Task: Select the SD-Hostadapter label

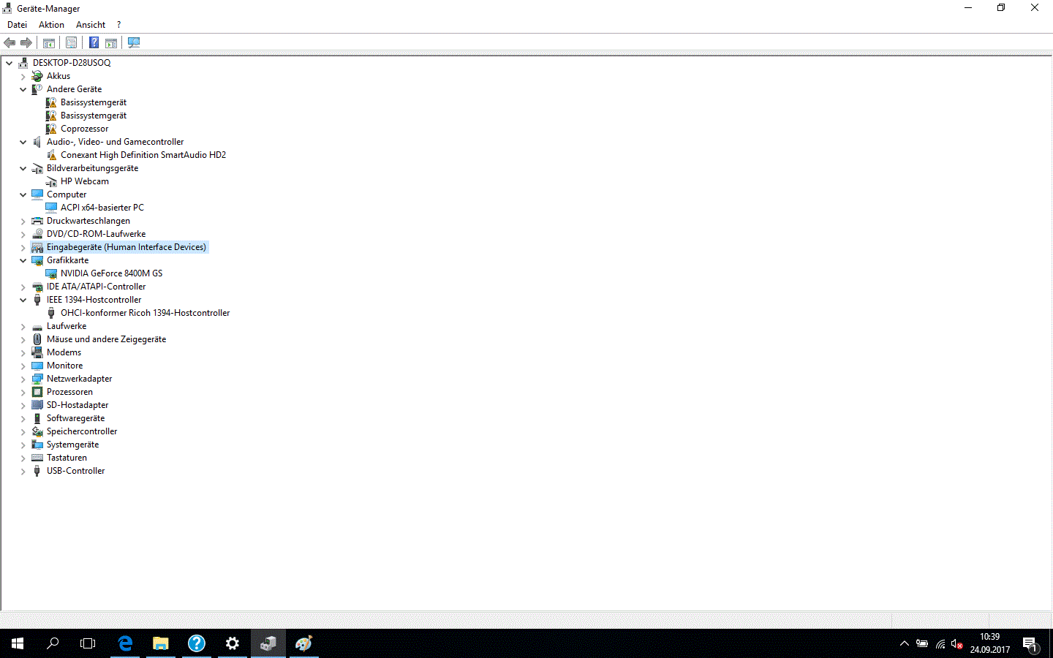Action: point(78,405)
